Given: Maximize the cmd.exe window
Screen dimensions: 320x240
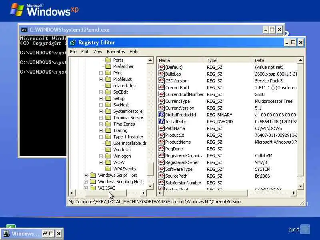Looking at the screenshot, I should point(272,30).
